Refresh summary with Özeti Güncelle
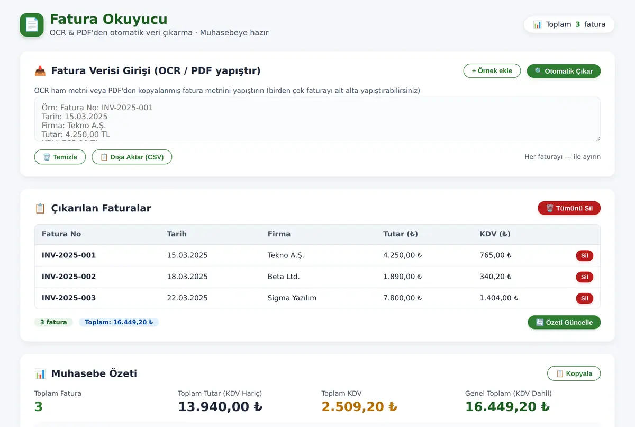This screenshot has height=427, width=635. [564, 322]
